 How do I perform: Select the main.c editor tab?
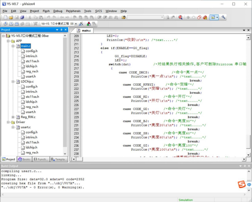coord(84,31)
